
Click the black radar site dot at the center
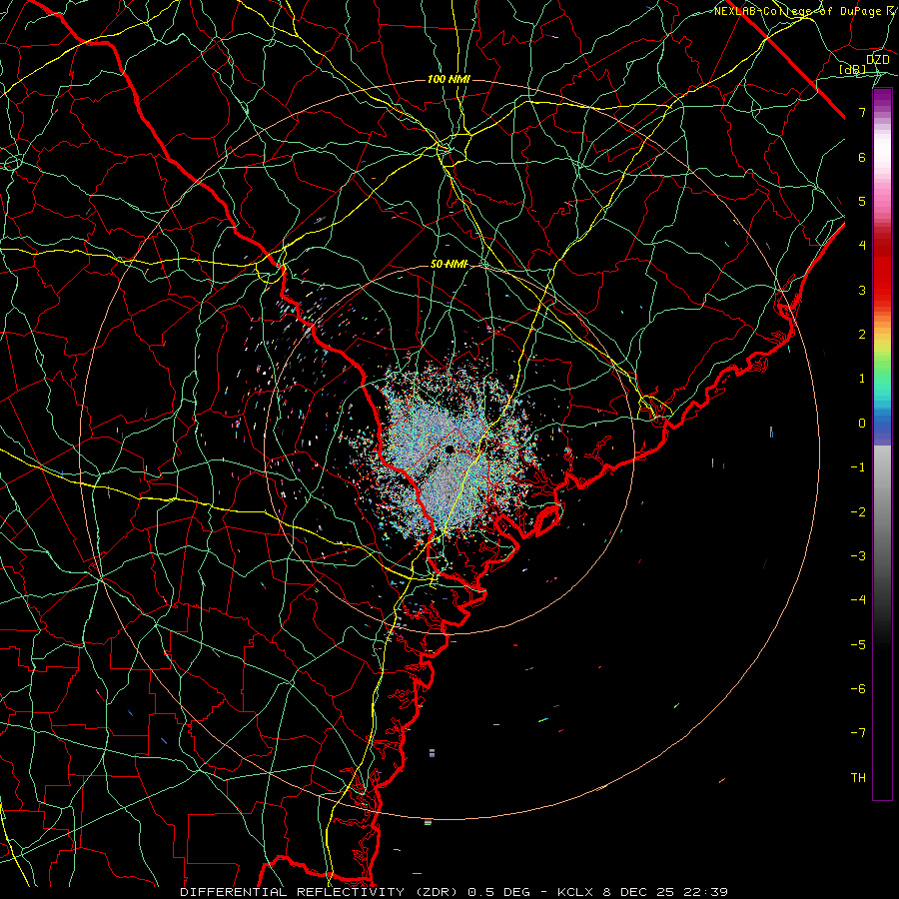(x=450, y=449)
